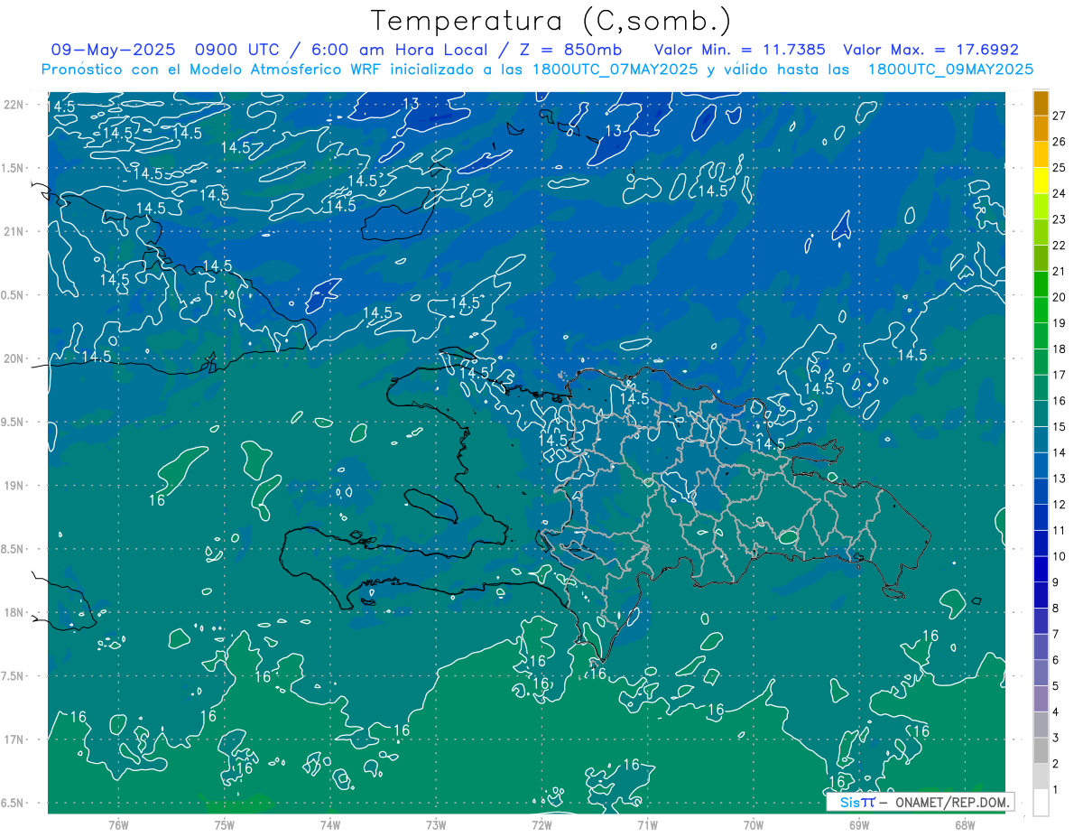
Task: Click the color scale label "12"
Action: coord(1060,504)
